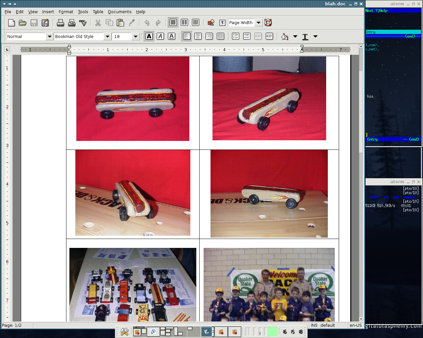The height and width of the screenshot is (338, 423).
Task: Expand the highlight color arrow
Action: 295,36
